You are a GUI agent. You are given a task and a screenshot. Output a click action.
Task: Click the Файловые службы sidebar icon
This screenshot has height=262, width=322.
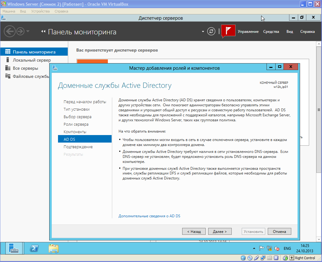8,76
